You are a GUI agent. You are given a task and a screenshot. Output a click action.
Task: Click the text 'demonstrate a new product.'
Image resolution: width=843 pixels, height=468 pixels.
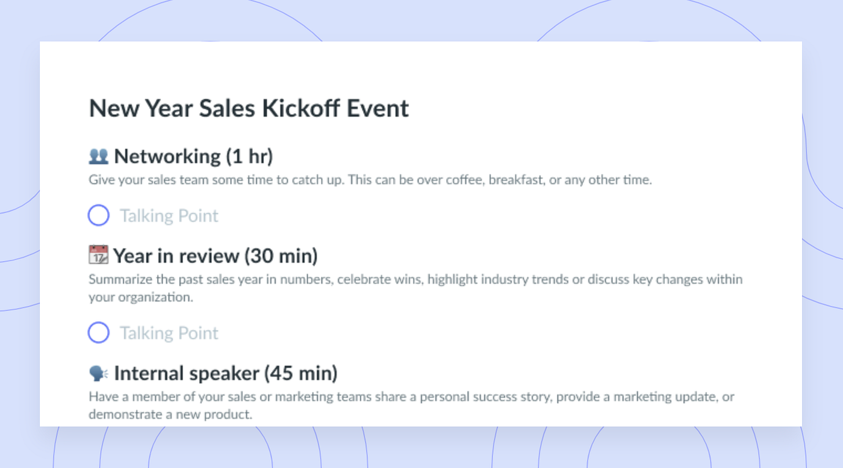[170, 414]
